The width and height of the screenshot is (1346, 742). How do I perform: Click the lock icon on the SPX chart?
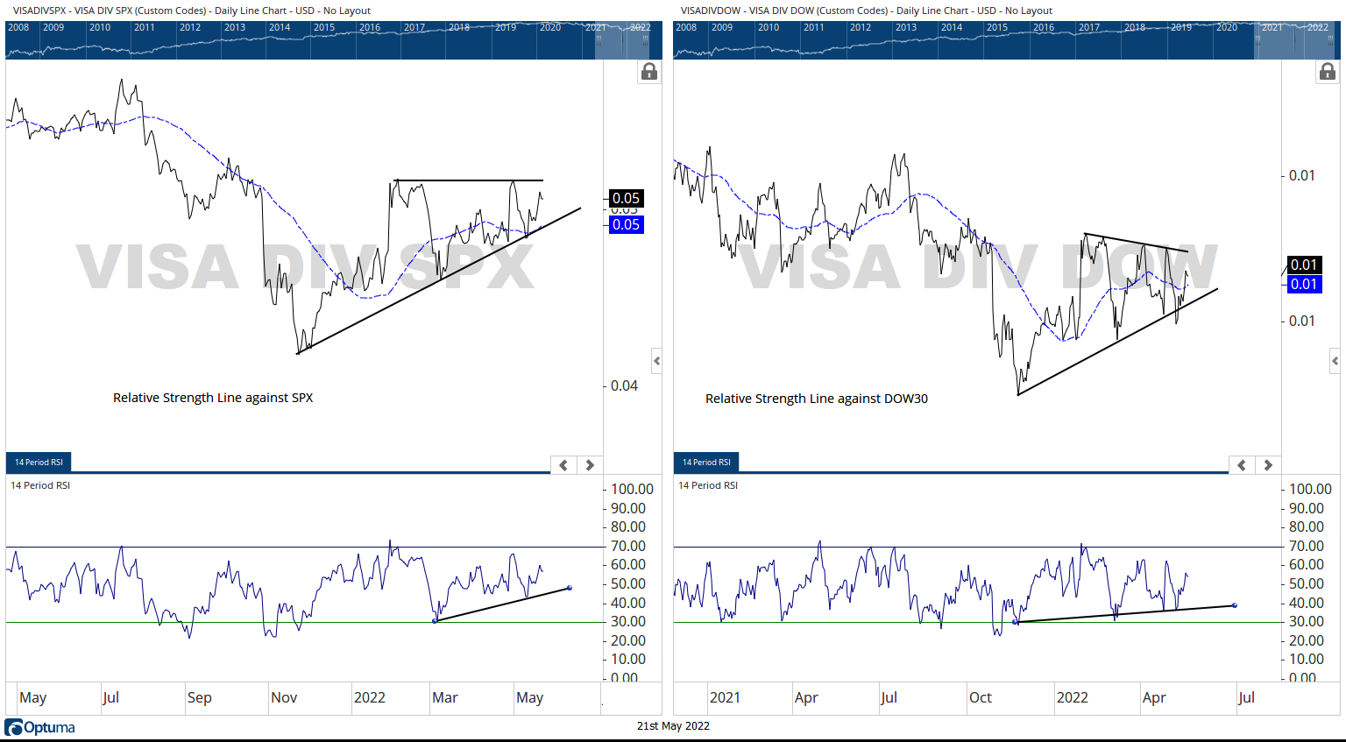(649, 72)
